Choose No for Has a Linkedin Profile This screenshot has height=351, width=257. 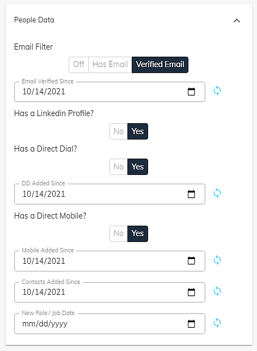(119, 131)
